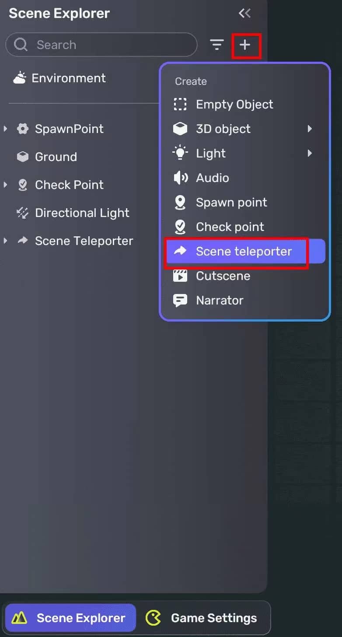This screenshot has height=637, width=342.
Task: Click the SpawnPoint gear icon
Action: tap(22, 129)
